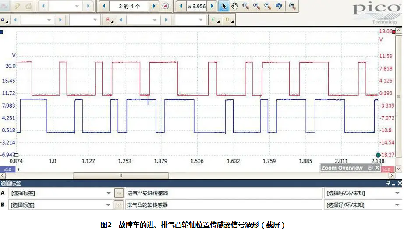
Task: Minimize the 通道标签 panel
Action: pos(393,184)
